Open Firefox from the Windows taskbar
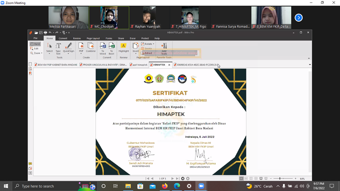 pyautogui.click(x=165, y=186)
